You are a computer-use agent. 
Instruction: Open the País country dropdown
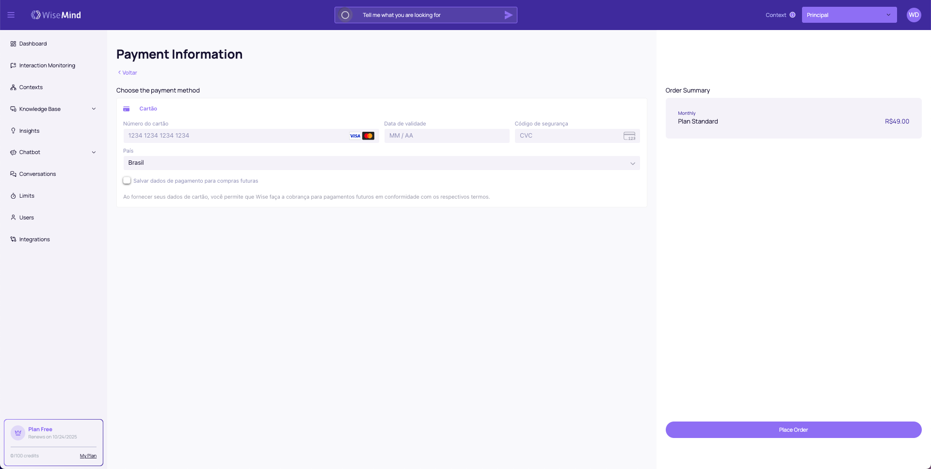pyautogui.click(x=381, y=163)
